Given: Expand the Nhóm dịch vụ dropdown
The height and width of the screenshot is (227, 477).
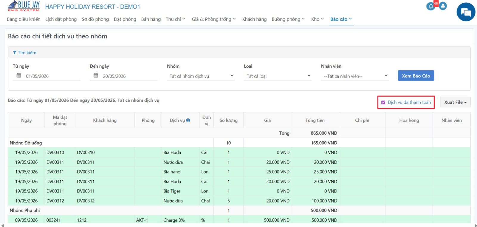Looking at the screenshot, I should click(x=201, y=76).
